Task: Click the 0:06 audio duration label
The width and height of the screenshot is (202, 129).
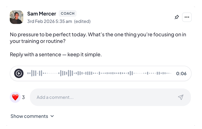Action: 181,74
